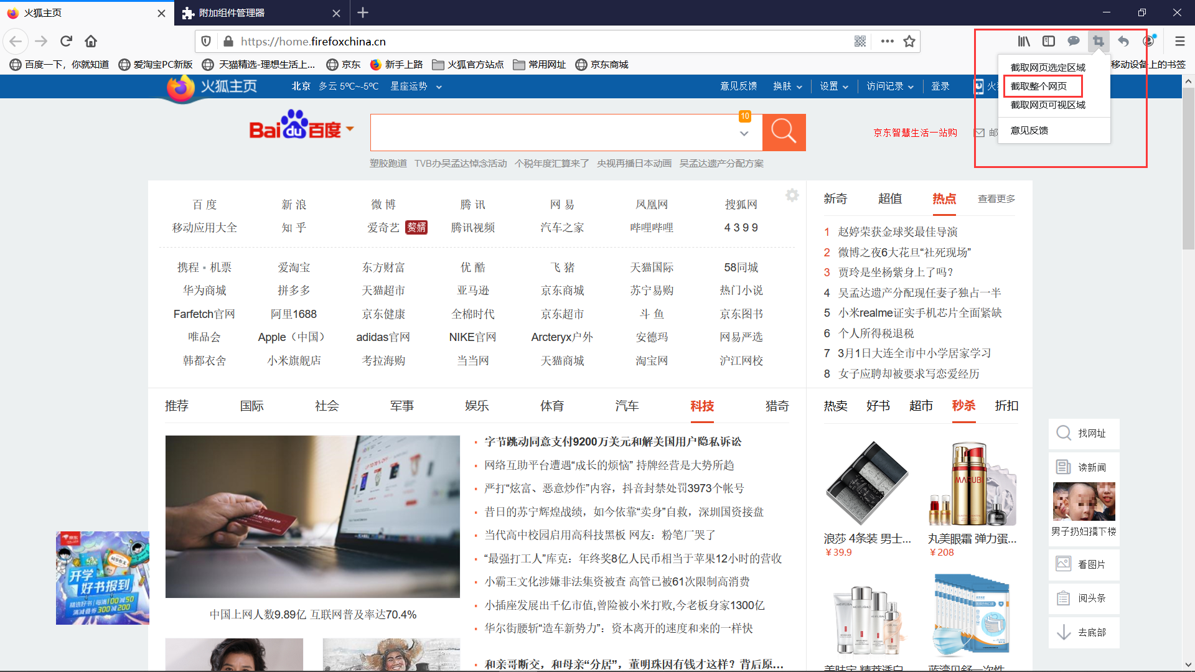Open the hamburger application menu
1195x672 pixels.
point(1180,41)
